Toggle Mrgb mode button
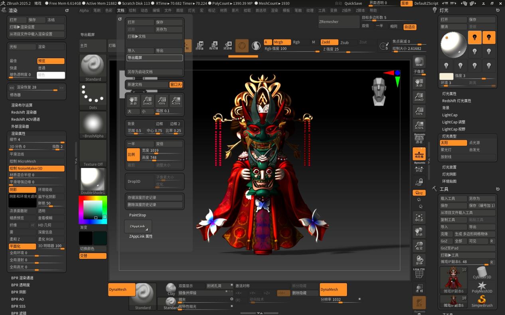Screen dimensions: 505x315 [282, 42]
